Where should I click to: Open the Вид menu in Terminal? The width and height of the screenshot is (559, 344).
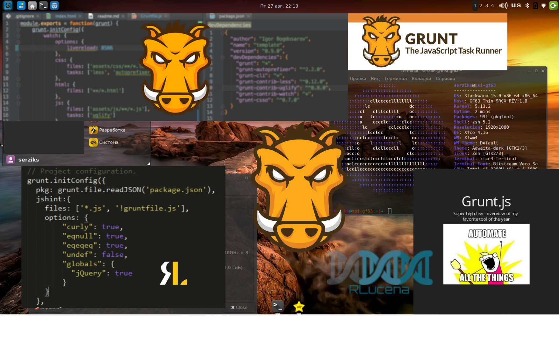coord(375,78)
